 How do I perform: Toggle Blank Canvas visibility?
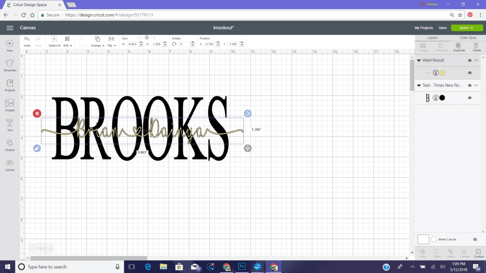tap(475, 239)
